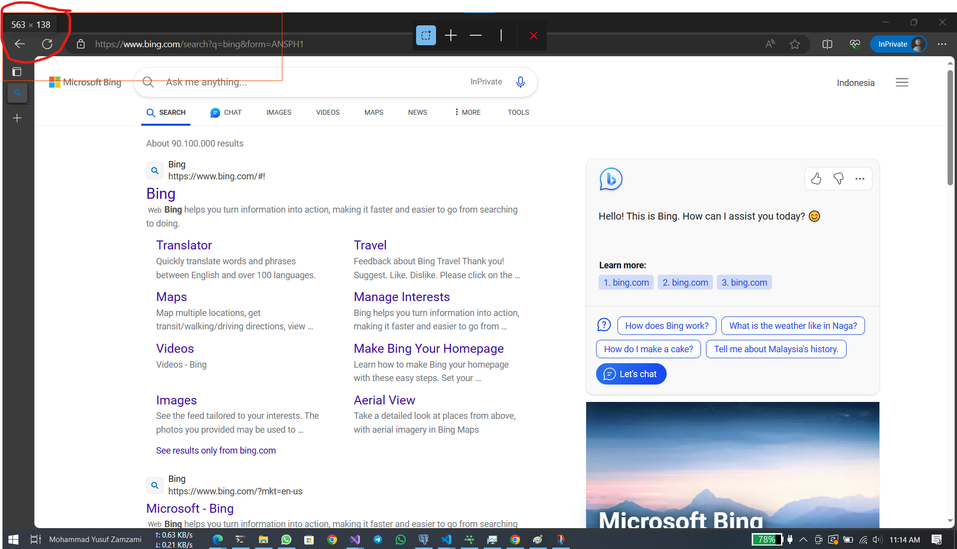The width and height of the screenshot is (957, 549).
Task: Add page to favorites star icon
Action: click(x=795, y=44)
